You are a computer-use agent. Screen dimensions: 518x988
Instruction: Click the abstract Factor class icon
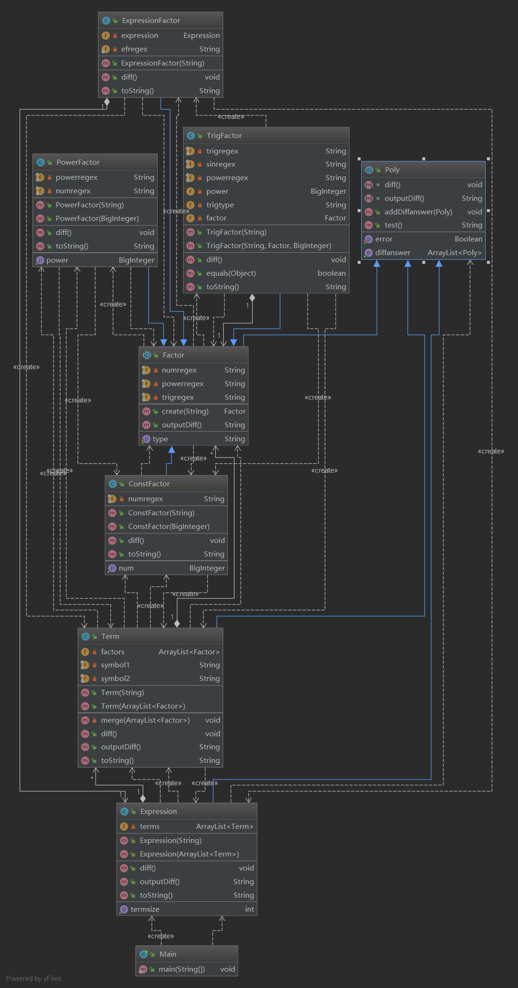(x=146, y=355)
